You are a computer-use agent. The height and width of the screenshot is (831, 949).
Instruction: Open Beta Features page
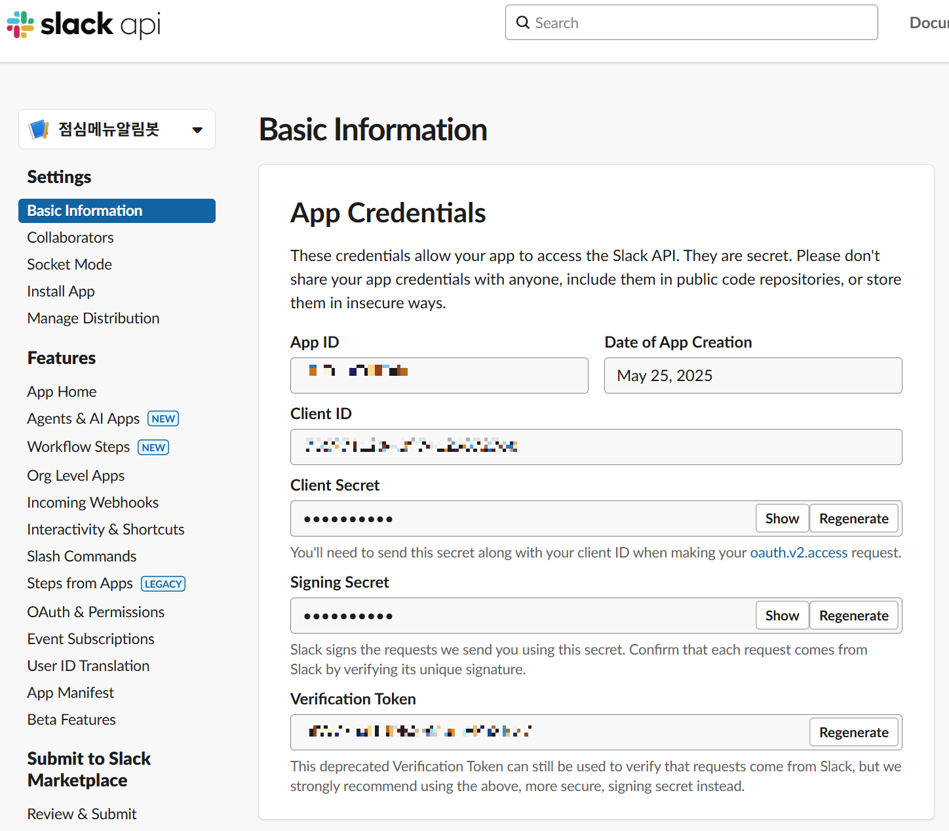click(71, 720)
